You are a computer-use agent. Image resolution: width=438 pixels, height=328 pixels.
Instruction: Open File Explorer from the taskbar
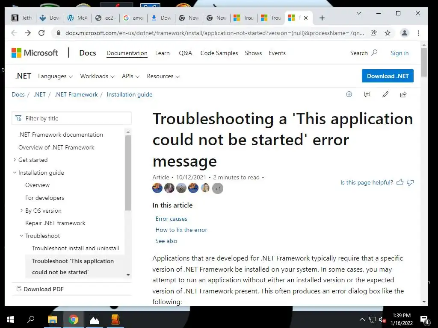pos(53,319)
